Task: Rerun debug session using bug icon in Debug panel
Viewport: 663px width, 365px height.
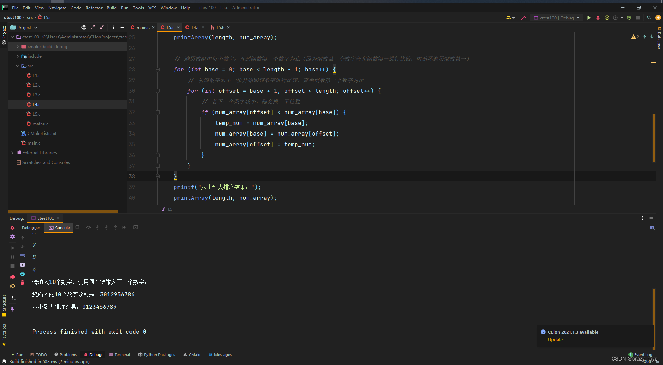Action: click(x=12, y=228)
